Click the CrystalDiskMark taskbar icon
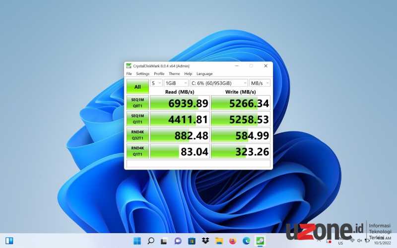 pos(260,241)
